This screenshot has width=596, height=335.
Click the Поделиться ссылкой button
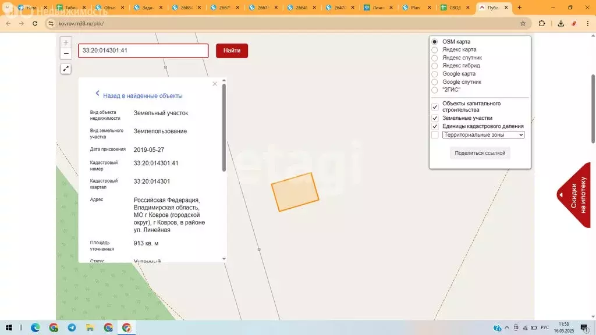pos(480,153)
